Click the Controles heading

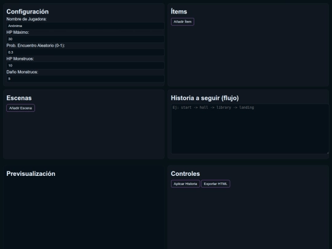pyautogui.click(x=185, y=173)
